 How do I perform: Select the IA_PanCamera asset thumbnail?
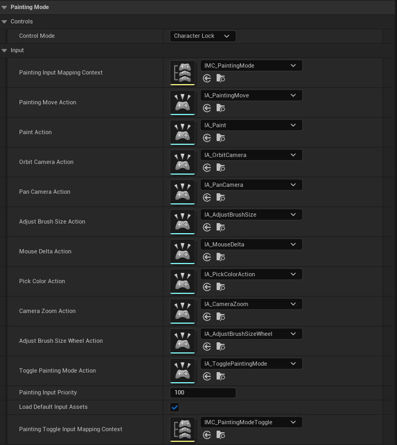pyautogui.click(x=183, y=192)
